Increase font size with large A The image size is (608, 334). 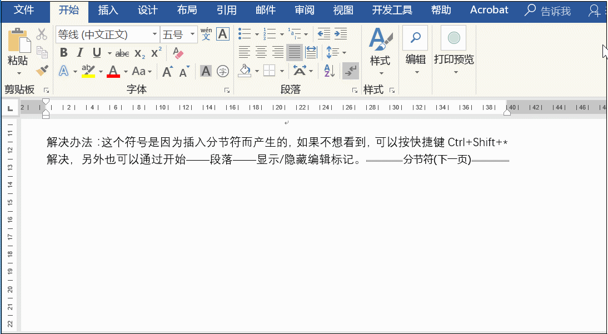[167, 71]
